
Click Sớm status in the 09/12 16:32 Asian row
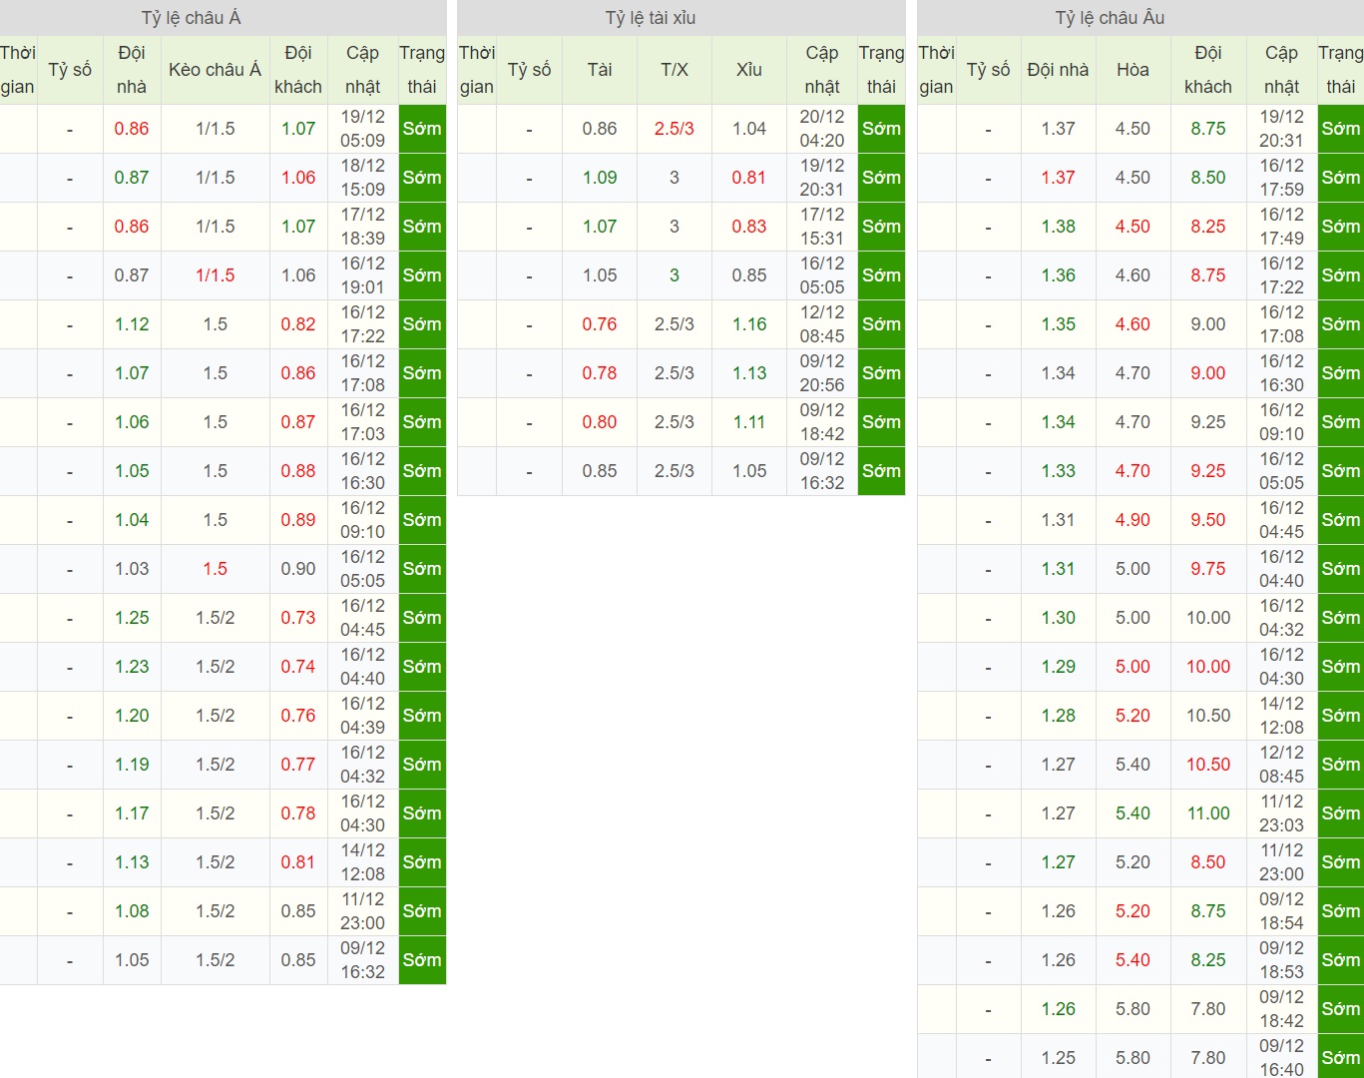point(422,960)
